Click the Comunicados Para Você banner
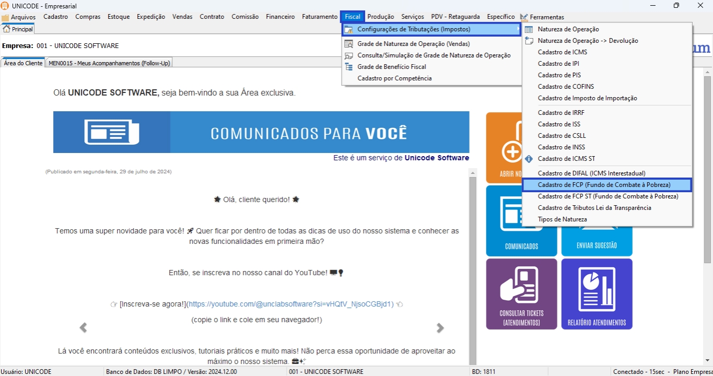713x376 pixels. 261,132
